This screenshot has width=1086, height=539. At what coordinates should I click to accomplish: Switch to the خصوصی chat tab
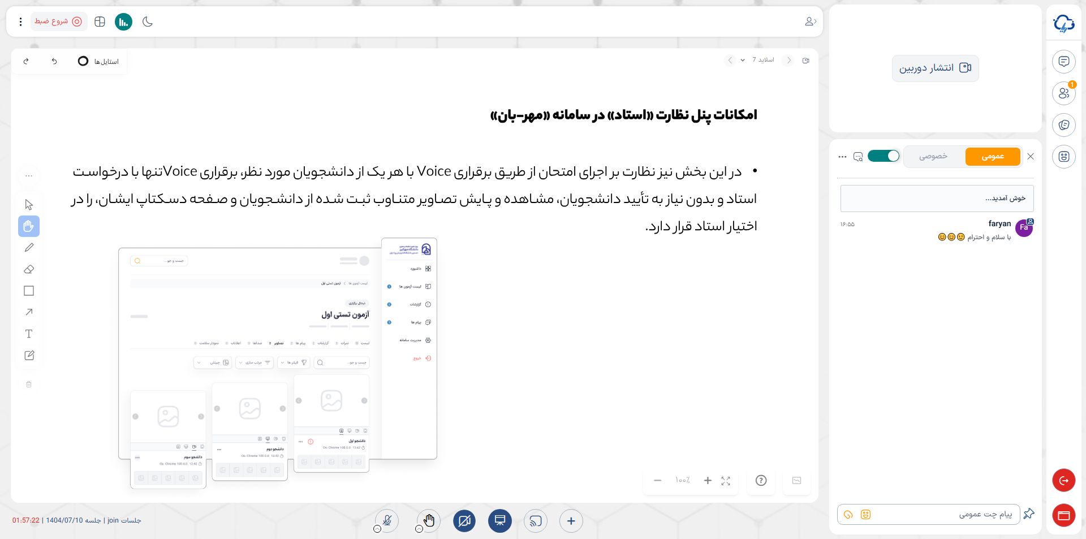934,156
